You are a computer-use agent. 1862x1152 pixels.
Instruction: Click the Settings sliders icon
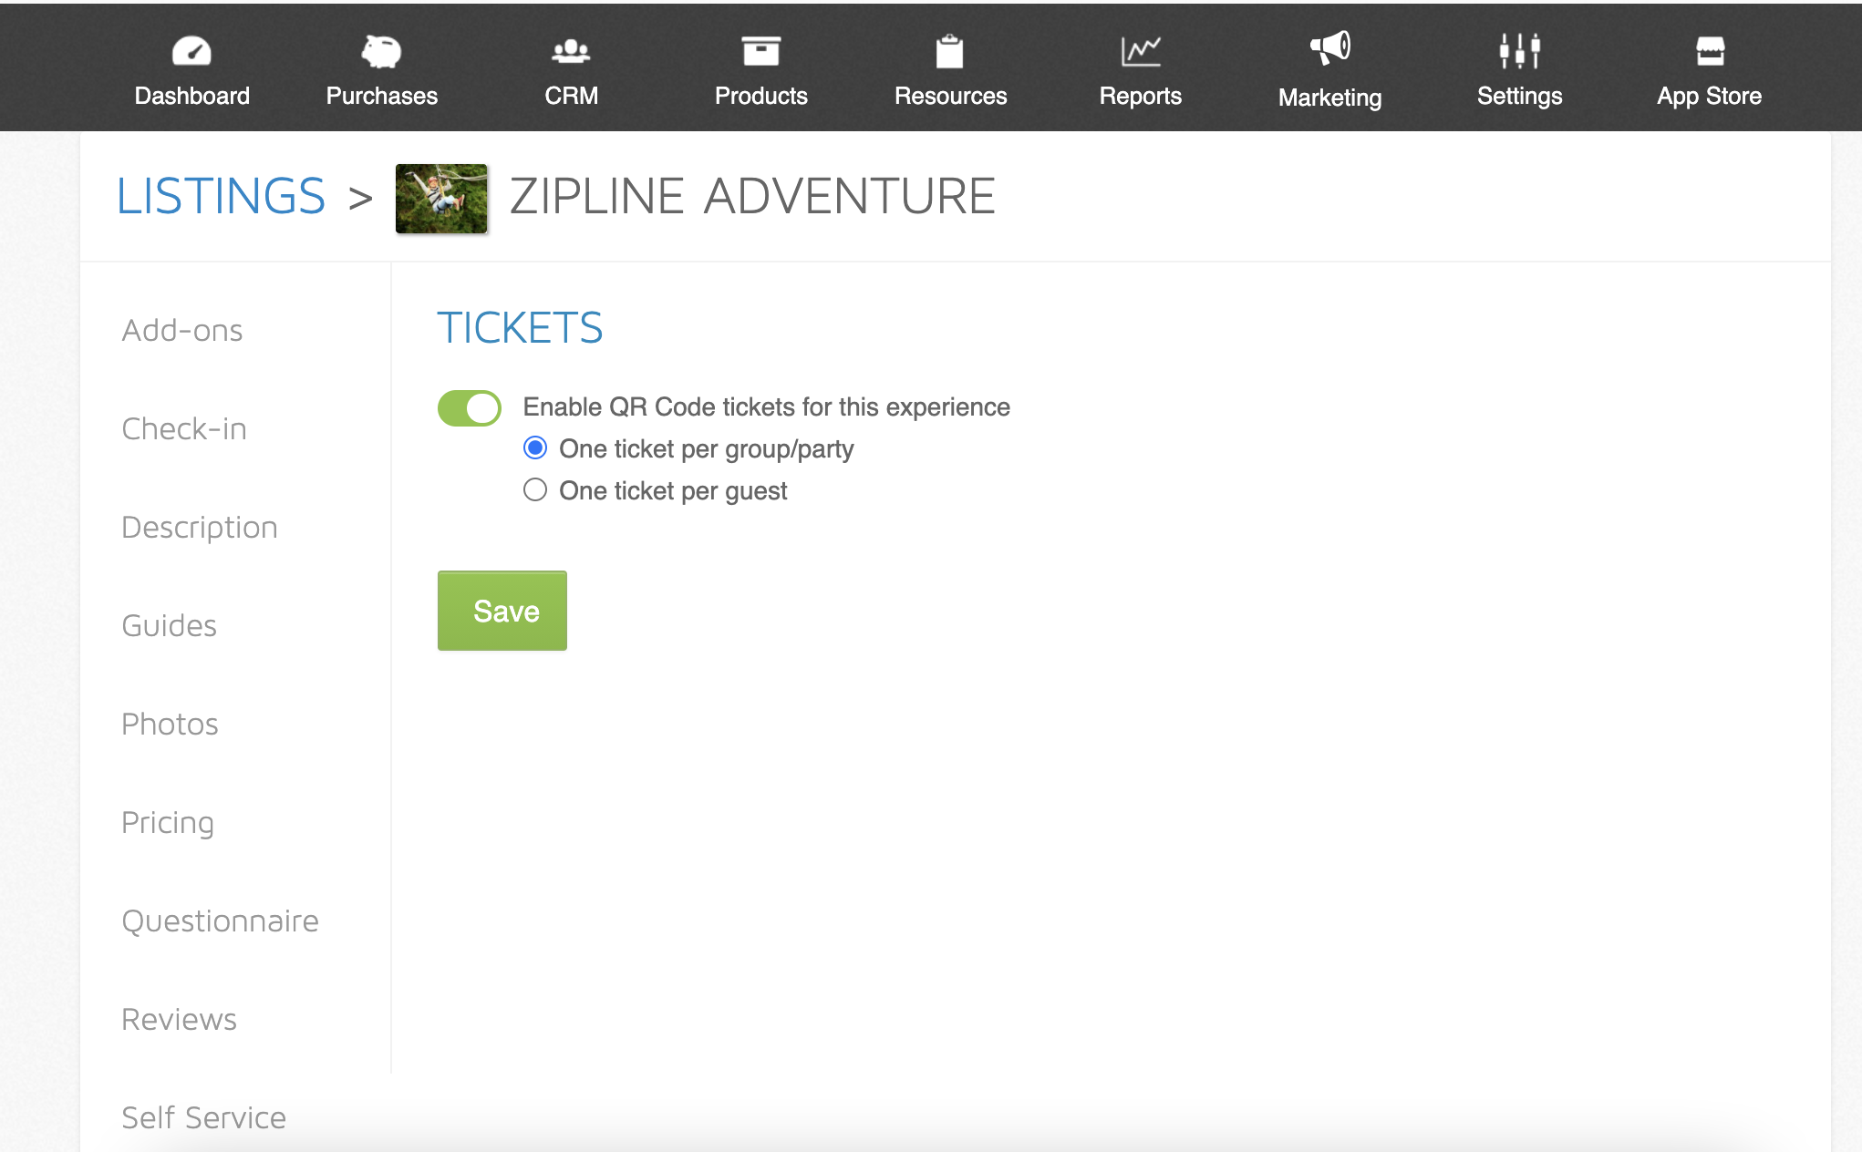[x=1520, y=51]
